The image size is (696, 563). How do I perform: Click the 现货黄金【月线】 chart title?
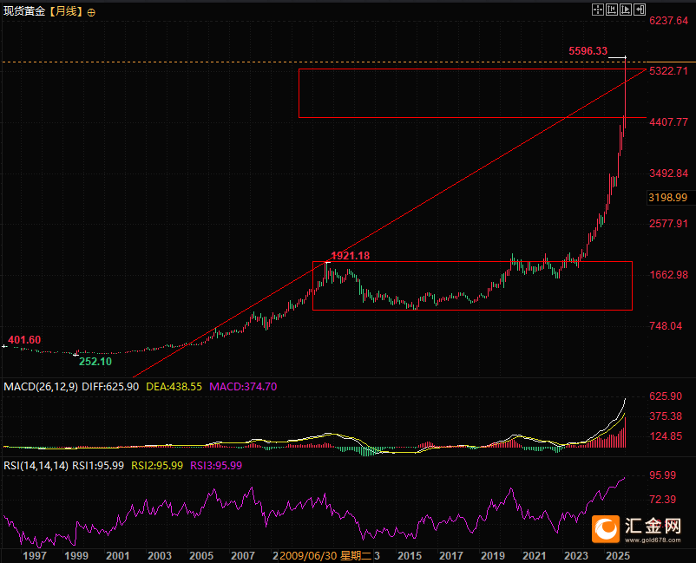pyautogui.click(x=43, y=11)
